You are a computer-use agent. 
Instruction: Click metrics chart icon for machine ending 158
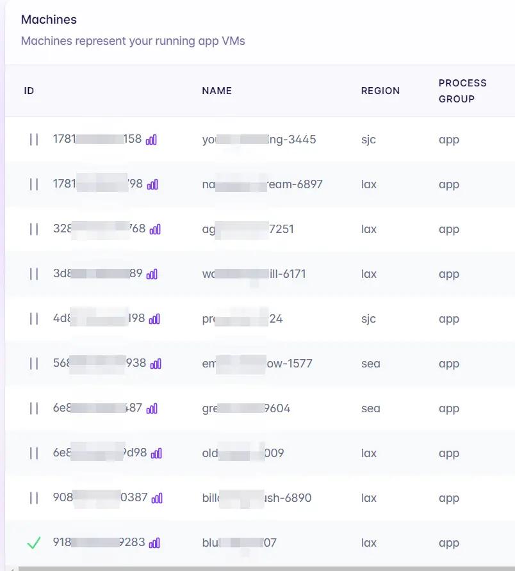(151, 140)
